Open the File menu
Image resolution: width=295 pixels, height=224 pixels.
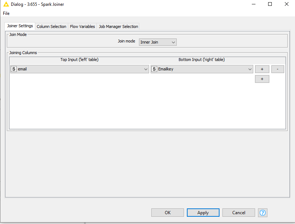6,13
